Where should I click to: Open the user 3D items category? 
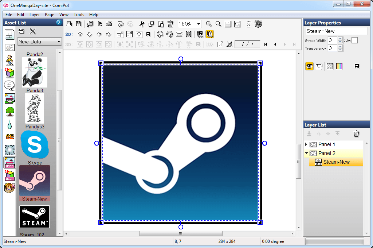[9, 175]
